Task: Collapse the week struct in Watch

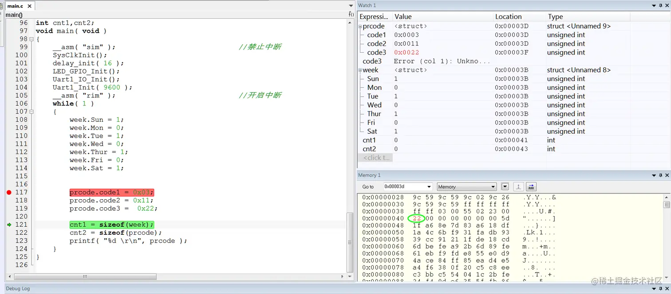Action: [x=360, y=70]
